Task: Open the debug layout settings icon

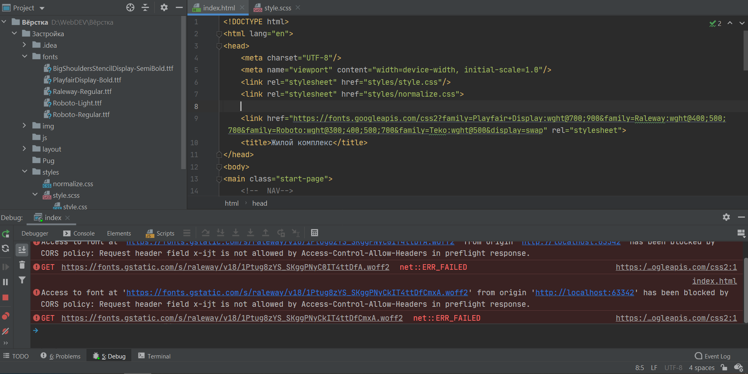Action: tap(741, 234)
